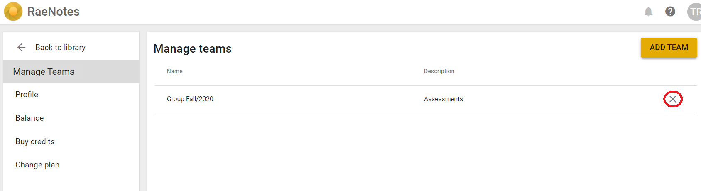Screen dimensions: 701x191
Task: Select Manage Teams in the sidebar
Action: pos(71,72)
